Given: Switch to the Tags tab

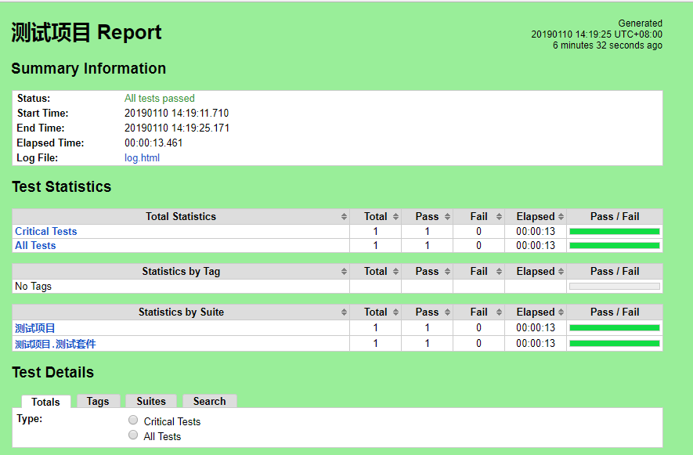Looking at the screenshot, I should coord(98,401).
